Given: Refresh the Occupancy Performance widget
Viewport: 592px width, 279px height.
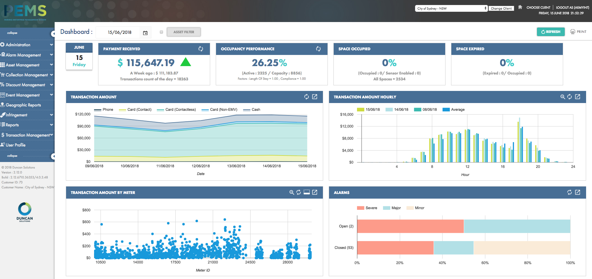Looking at the screenshot, I should coord(318,49).
